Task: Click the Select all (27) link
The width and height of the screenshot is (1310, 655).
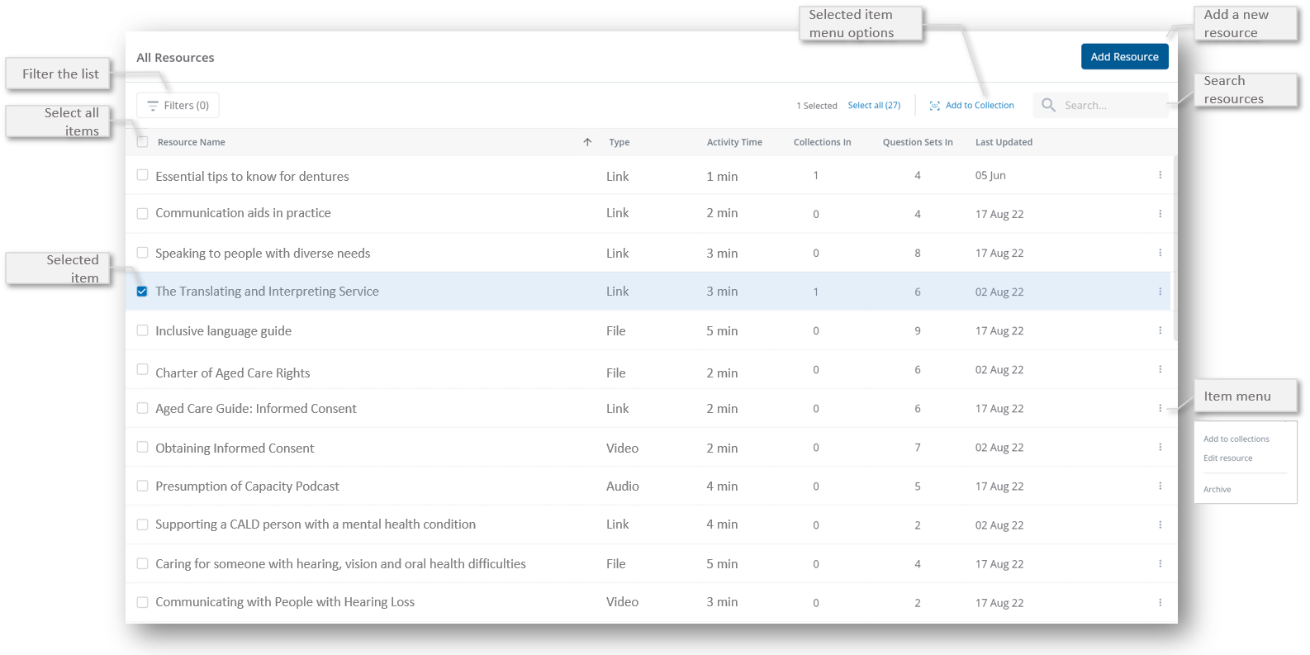Action: coord(874,106)
